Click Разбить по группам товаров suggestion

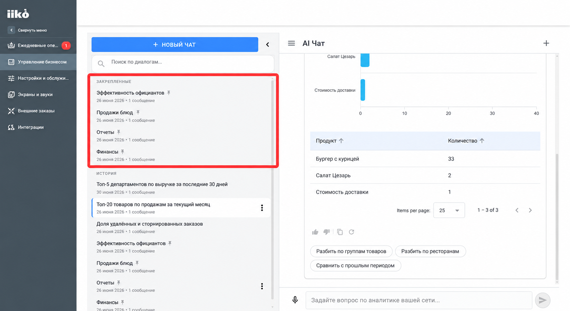tap(351, 251)
